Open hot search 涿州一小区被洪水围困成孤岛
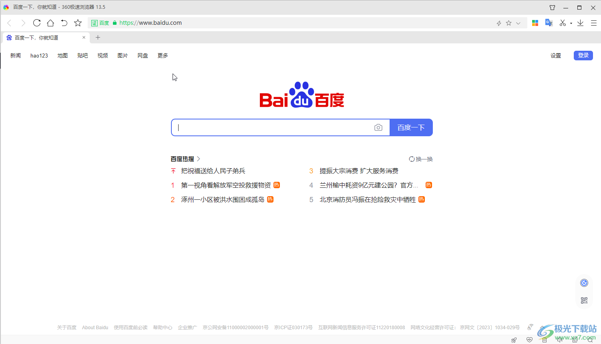The height and width of the screenshot is (344, 601). (x=223, y=200)
